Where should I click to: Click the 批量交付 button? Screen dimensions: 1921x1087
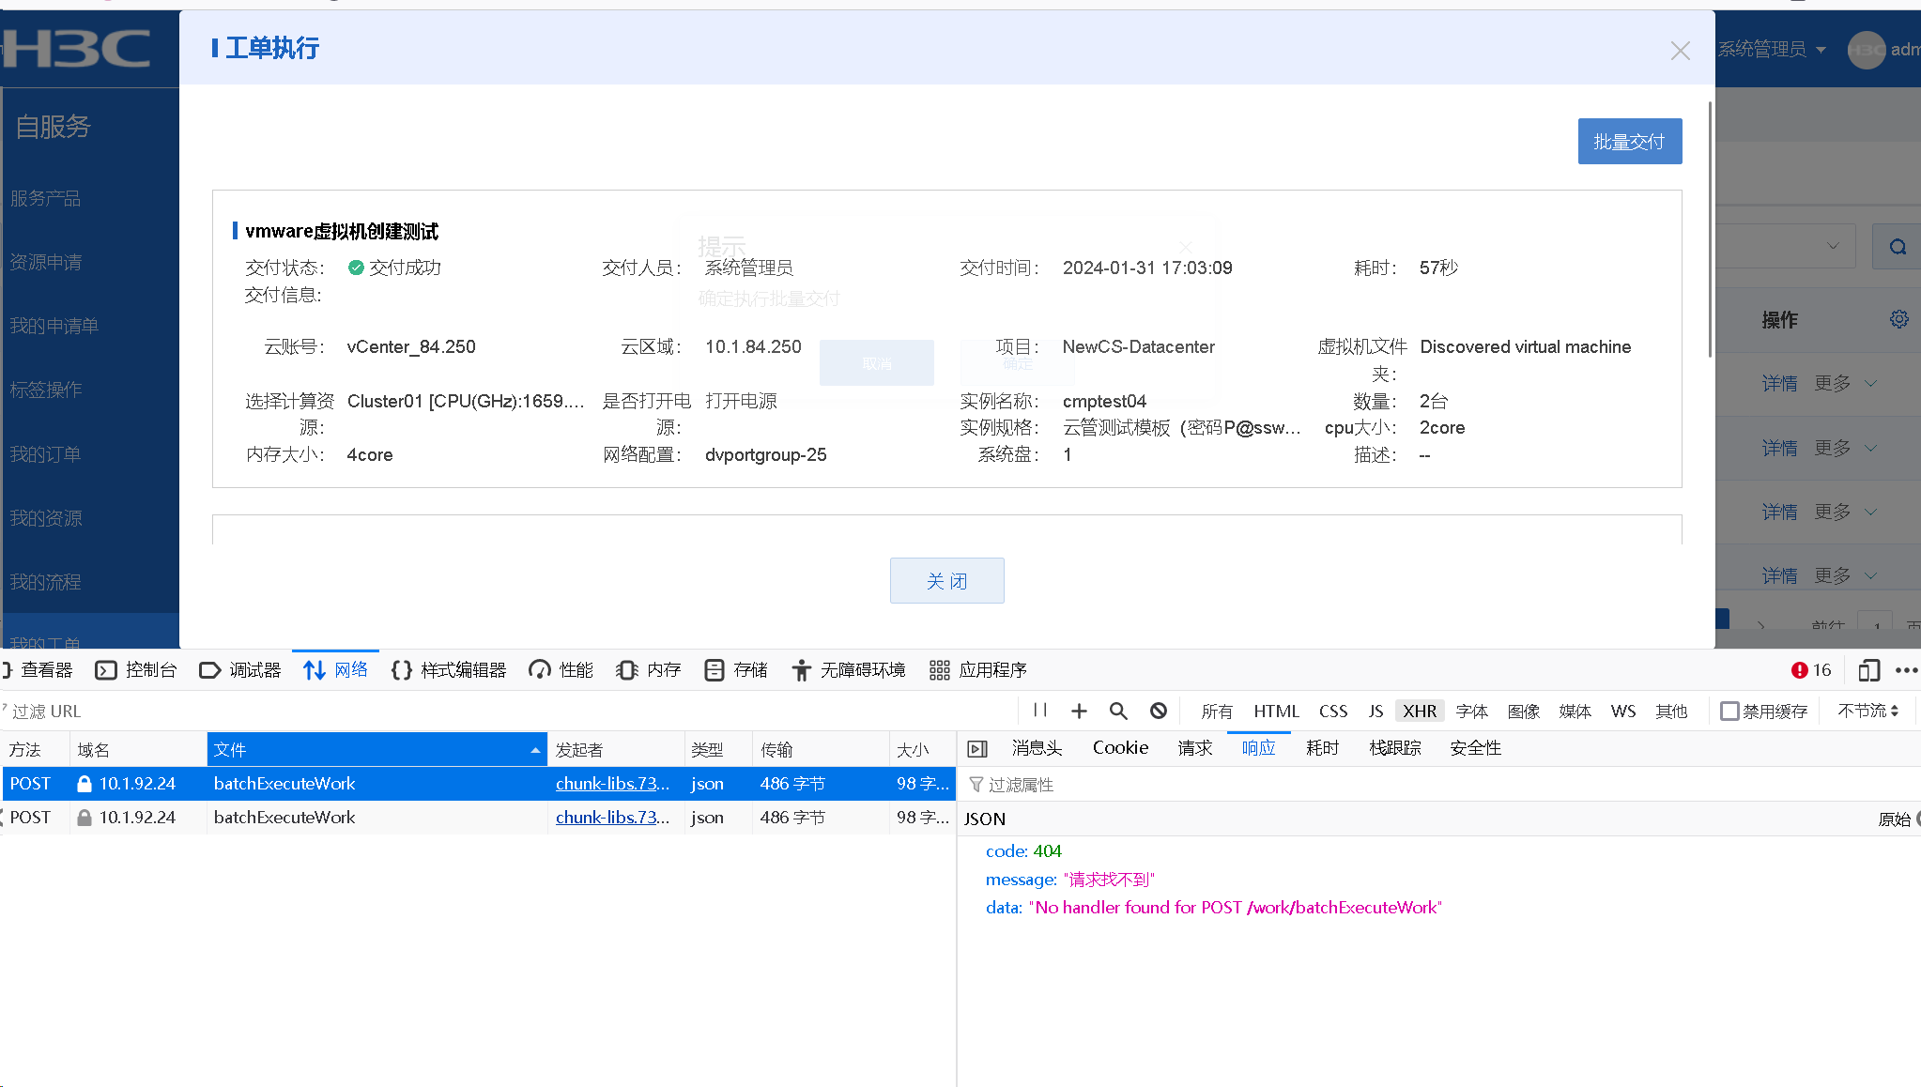coord(1629,142)
